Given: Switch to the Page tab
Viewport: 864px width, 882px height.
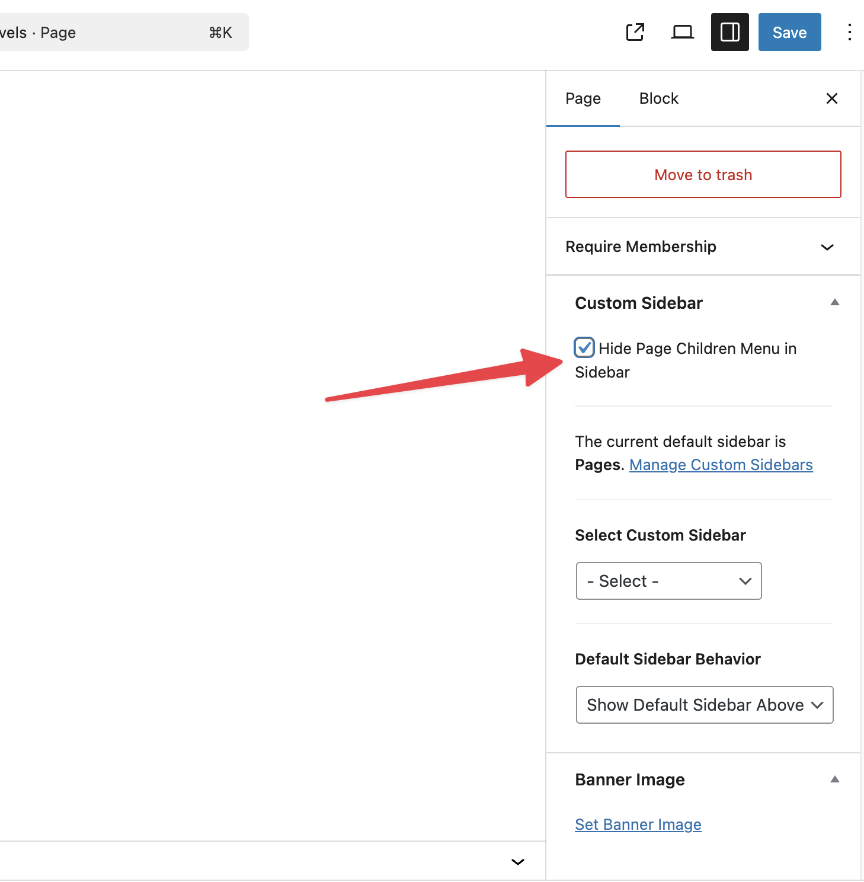Looking at the screenshot, I should coord(583,98).
